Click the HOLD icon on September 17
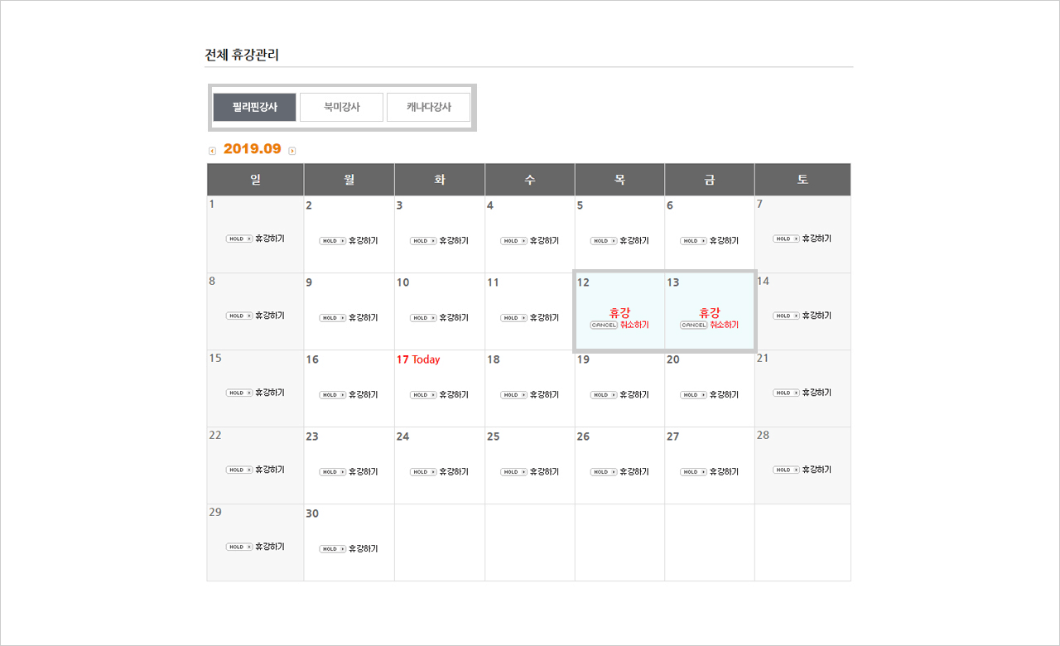The height and width of the screenshot is (646, 1060). coord(422,395)
